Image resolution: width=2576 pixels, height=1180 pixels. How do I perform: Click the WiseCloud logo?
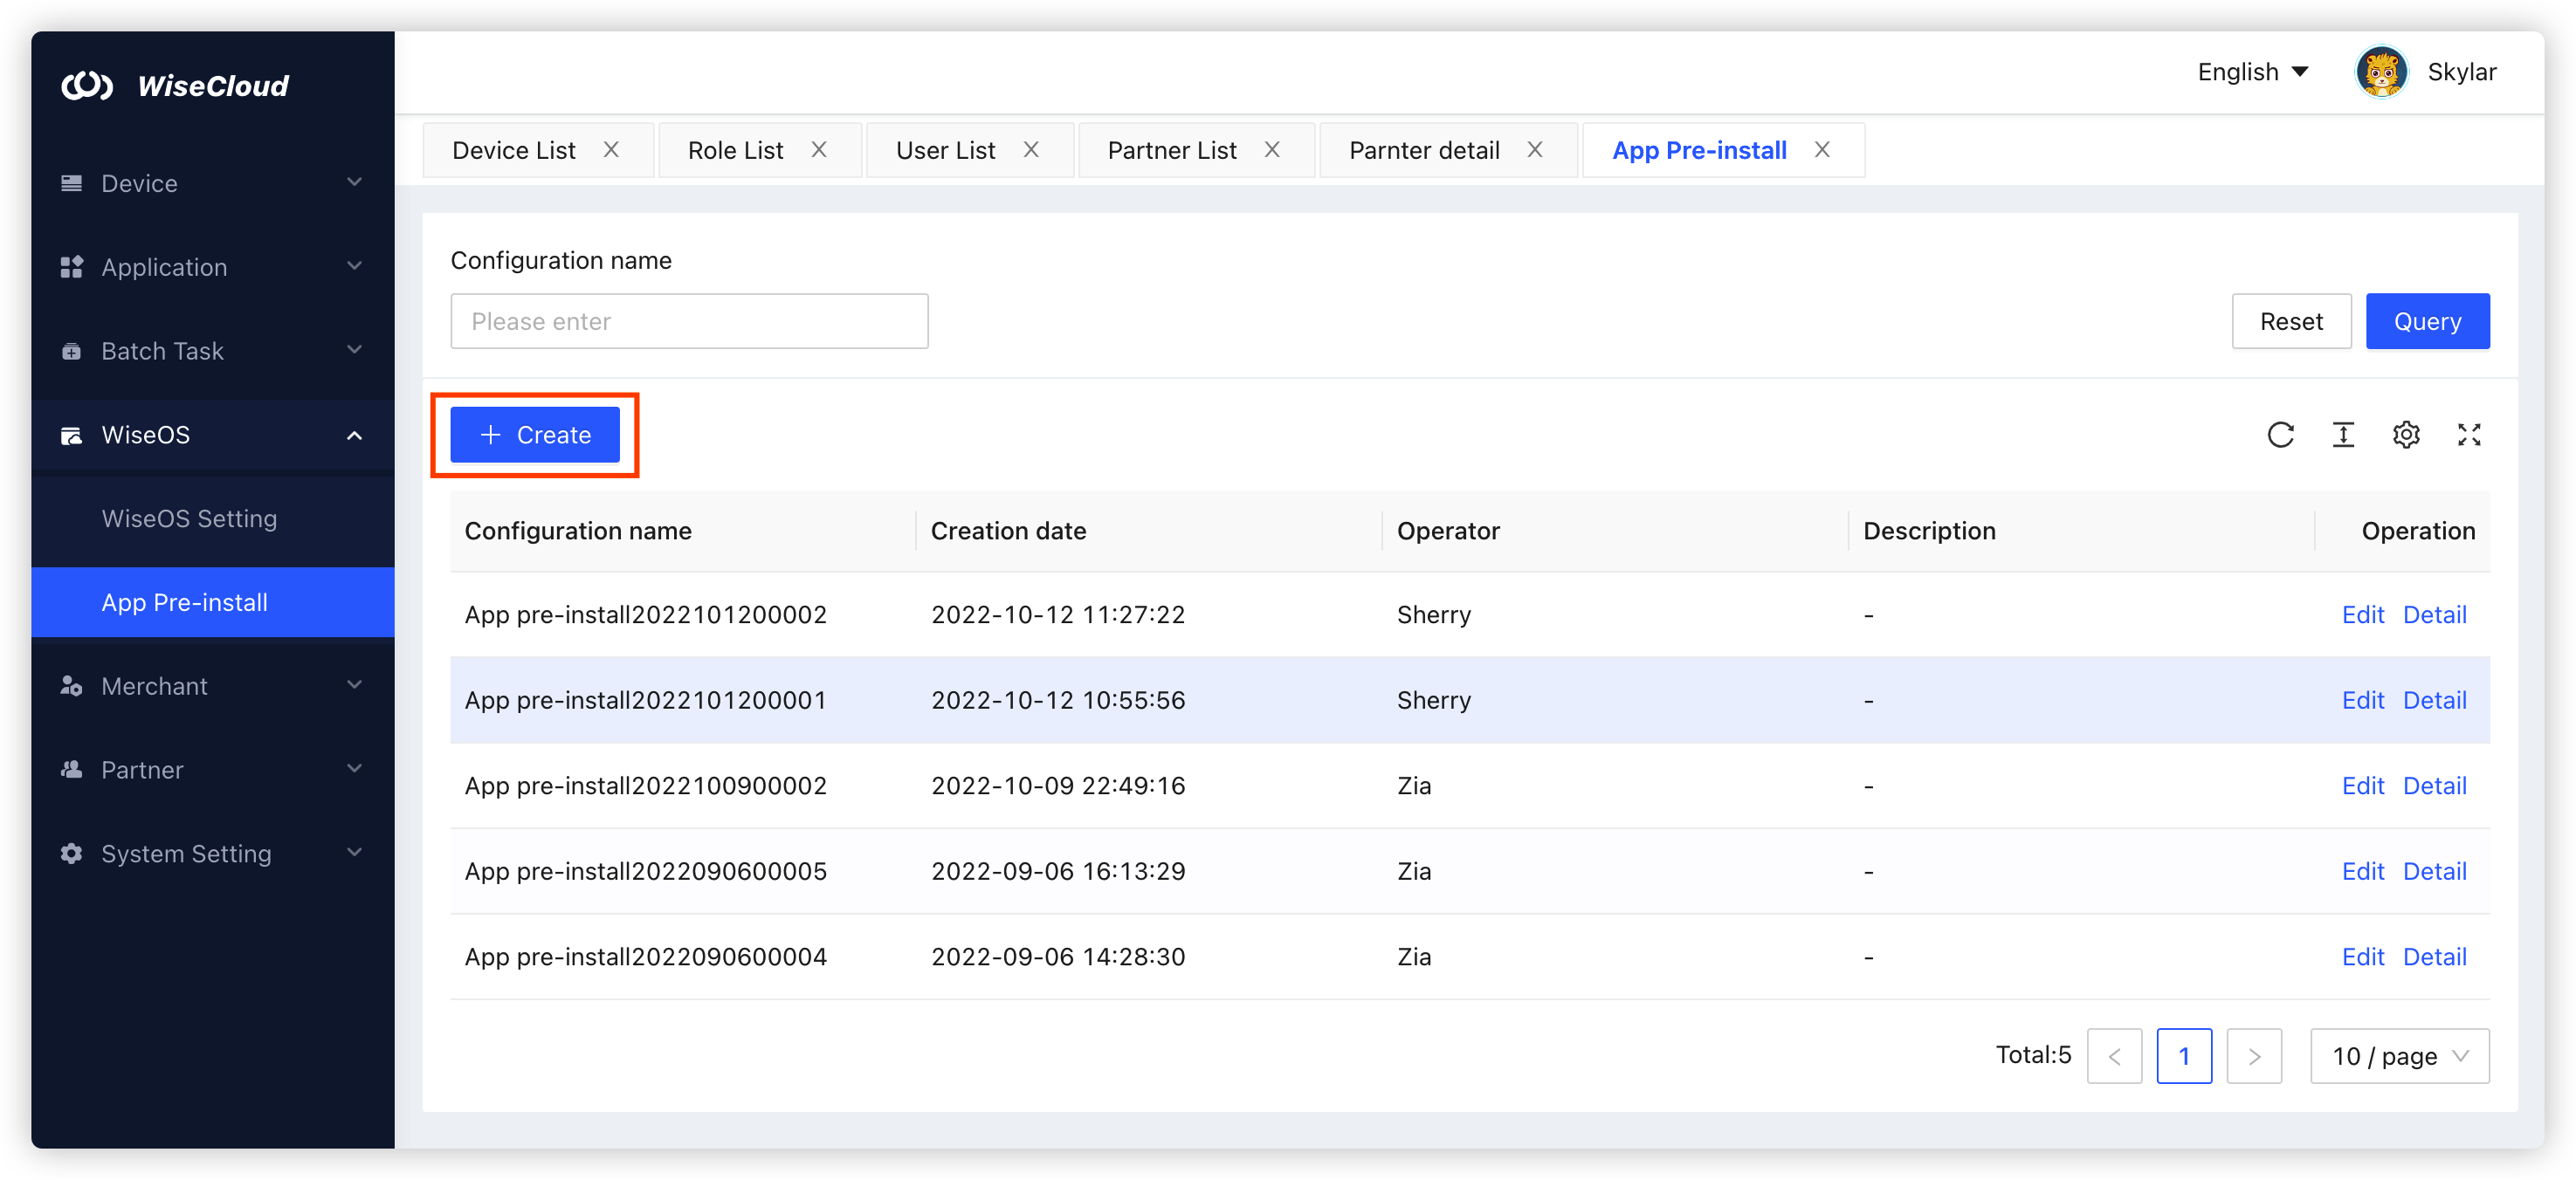(x=176, y=86)
